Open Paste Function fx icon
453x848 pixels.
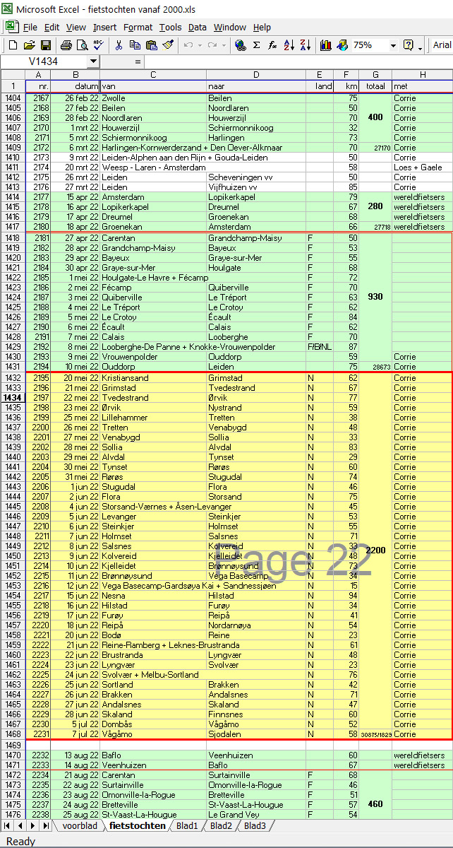coord(272,45)
